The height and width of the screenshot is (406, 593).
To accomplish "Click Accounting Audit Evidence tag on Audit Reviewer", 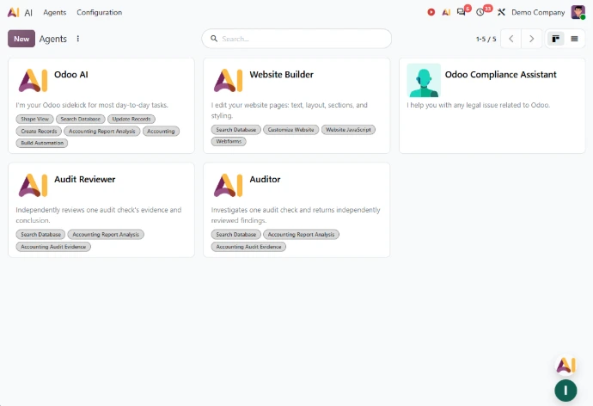I will tap(53, 246).
